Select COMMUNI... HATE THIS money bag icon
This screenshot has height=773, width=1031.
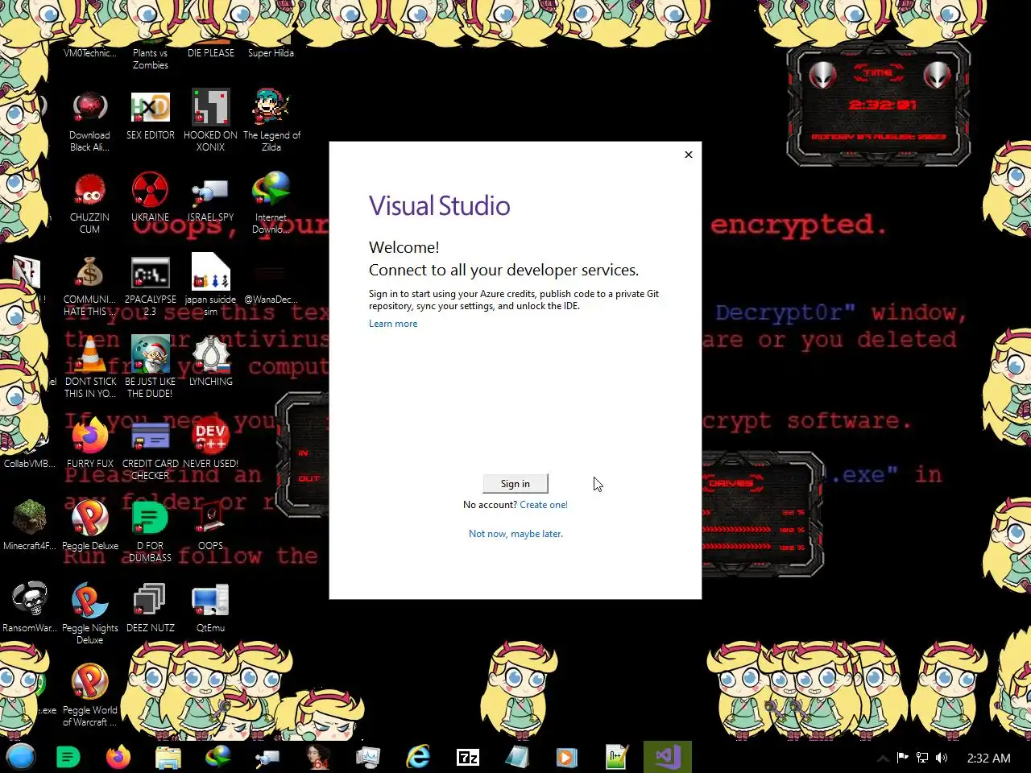coord(89,285)
